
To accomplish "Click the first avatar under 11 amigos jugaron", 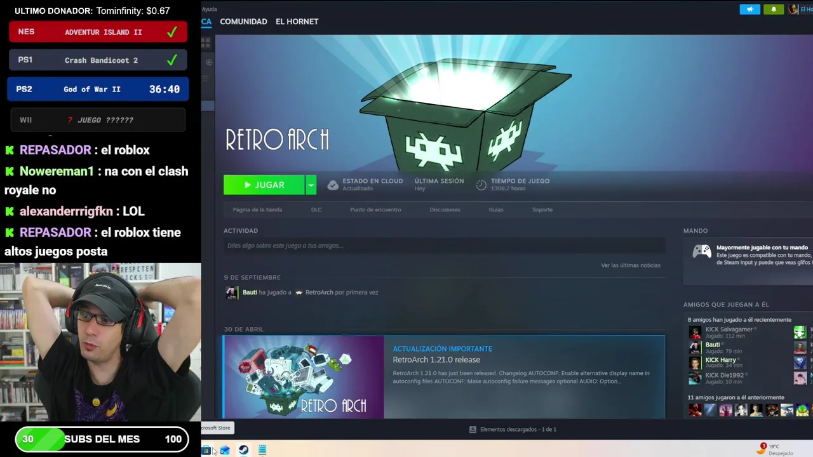I will pos(695,410).
